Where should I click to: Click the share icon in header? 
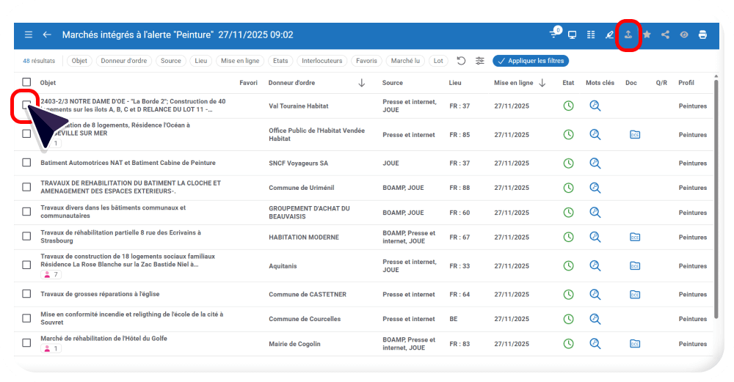pos(666,34)
